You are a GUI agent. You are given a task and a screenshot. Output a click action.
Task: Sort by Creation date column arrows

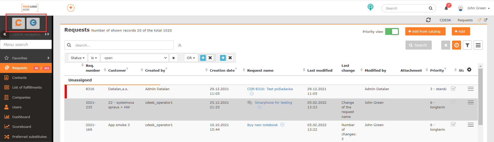click(x=207, y=70)
